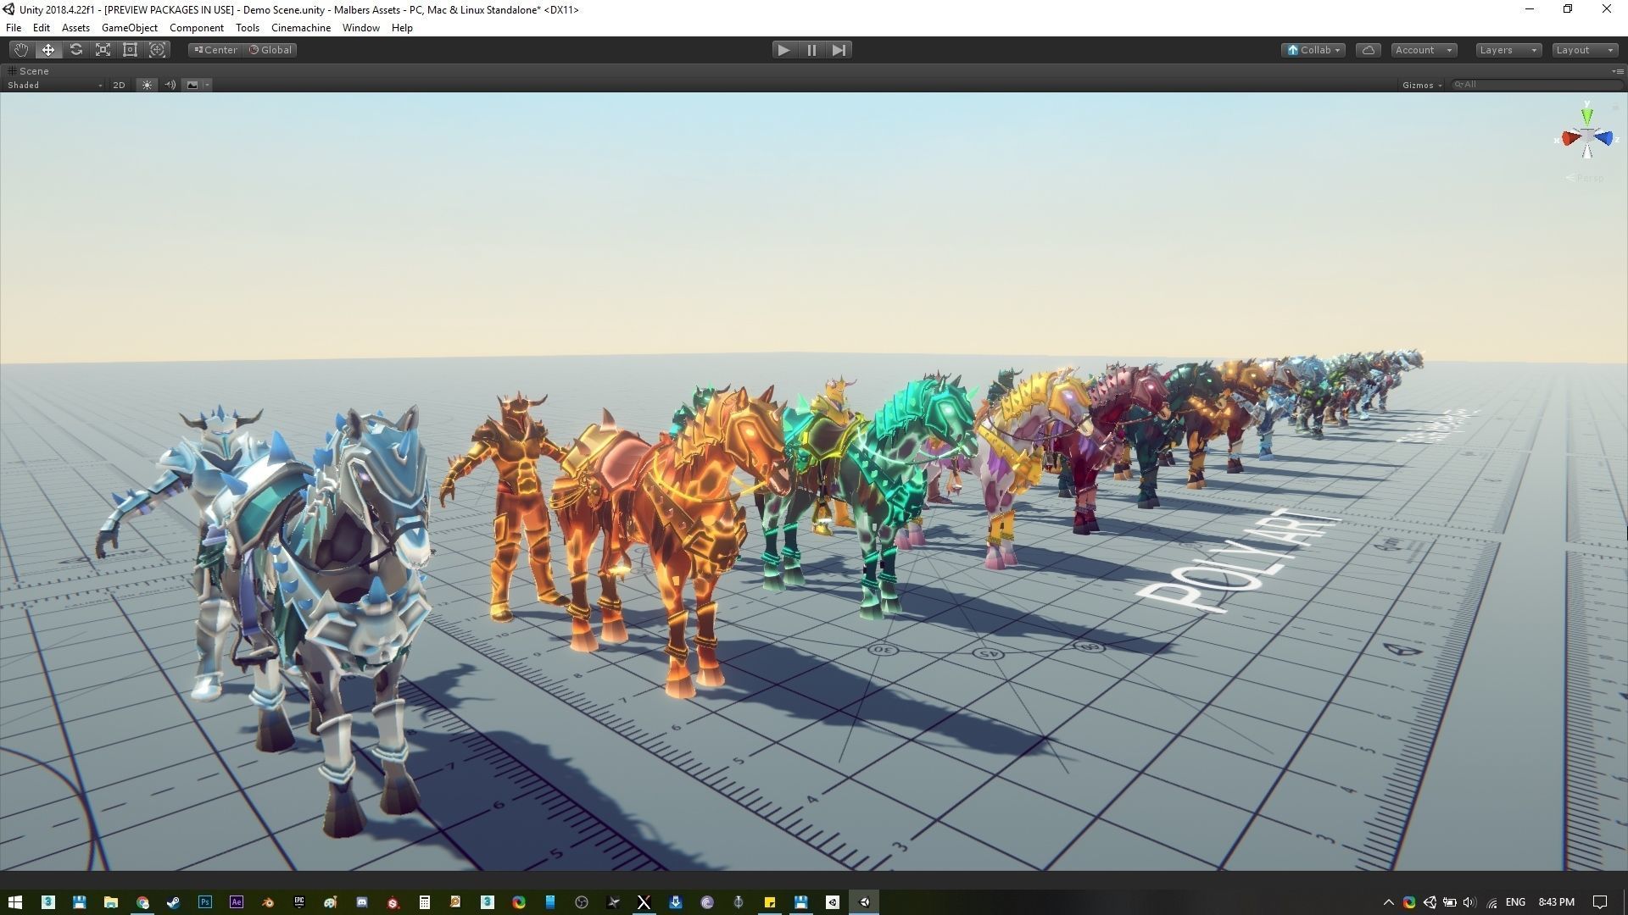Toggle scene lighting sun icon
The image size is (1628, 915).
pyautogui.click(x=147, y=85)
